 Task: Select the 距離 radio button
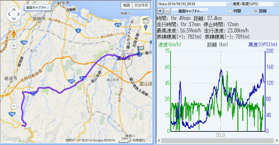pyautogui.click(x=255, y=11)
